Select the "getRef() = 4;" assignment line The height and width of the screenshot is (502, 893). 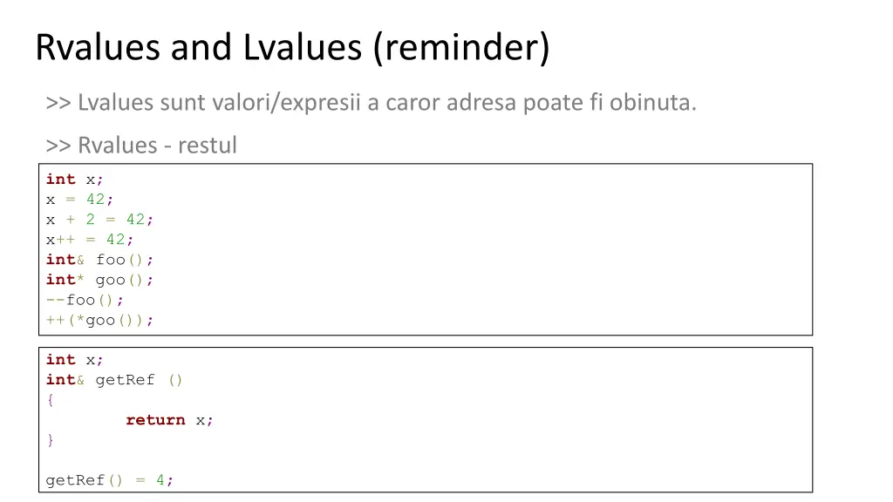point(110,480)
